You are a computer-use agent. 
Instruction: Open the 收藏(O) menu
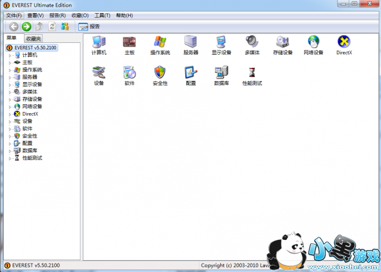pos(80,15)
